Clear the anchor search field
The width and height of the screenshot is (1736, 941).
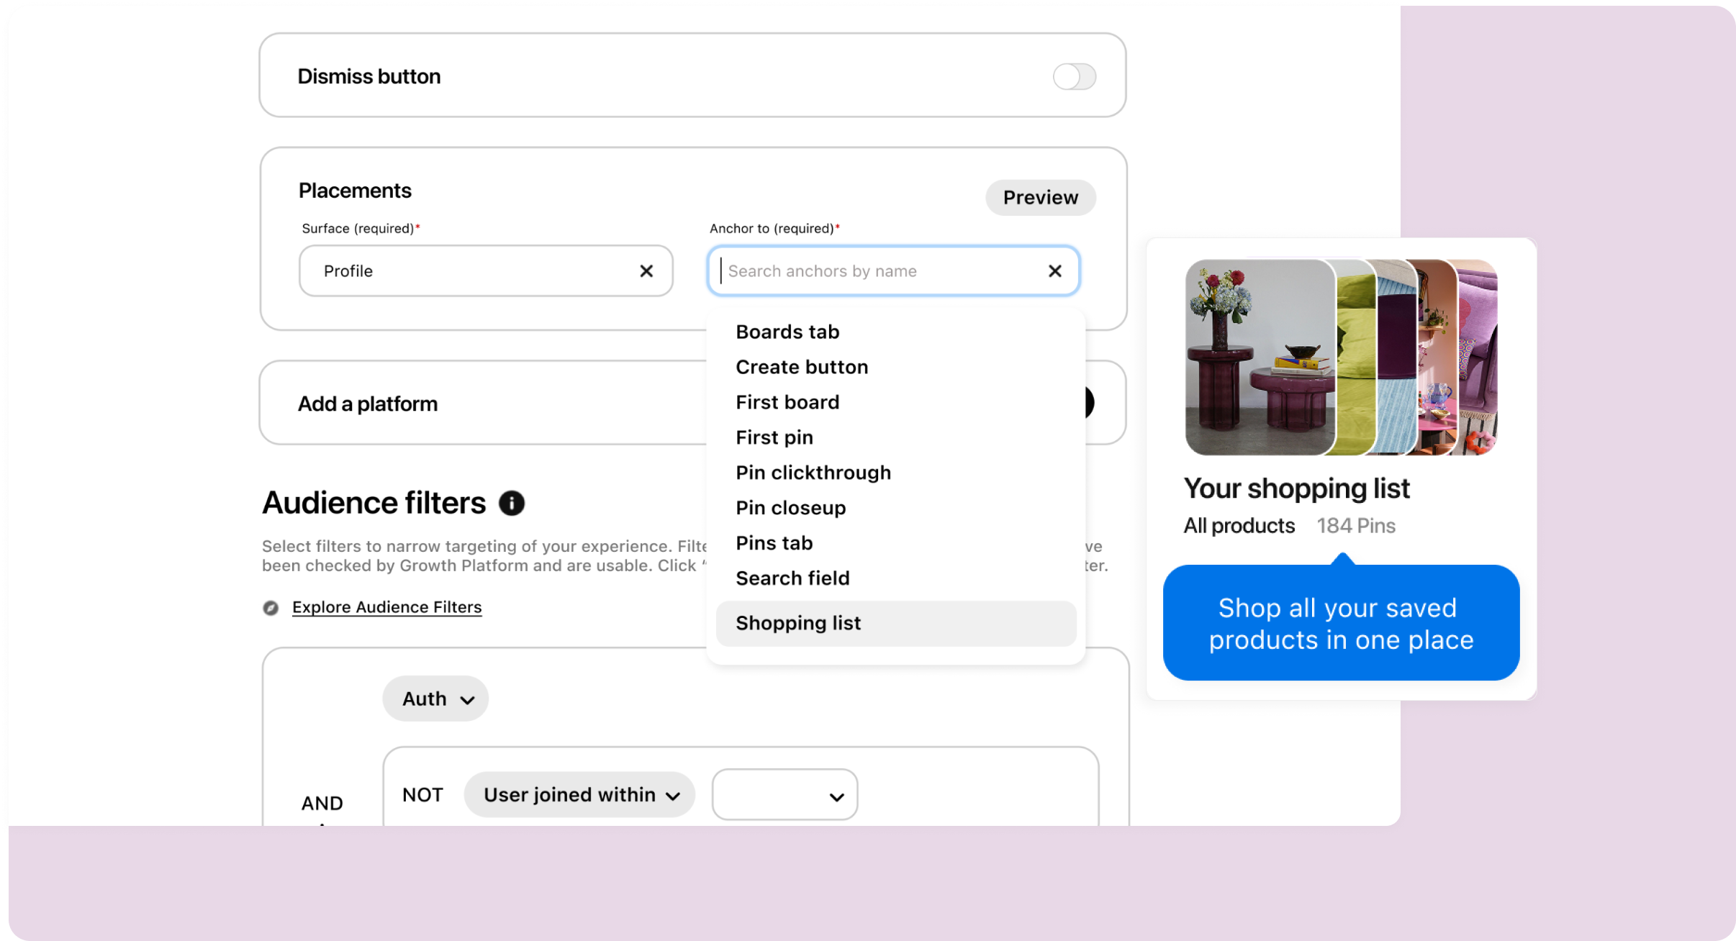coord(1054,271)
